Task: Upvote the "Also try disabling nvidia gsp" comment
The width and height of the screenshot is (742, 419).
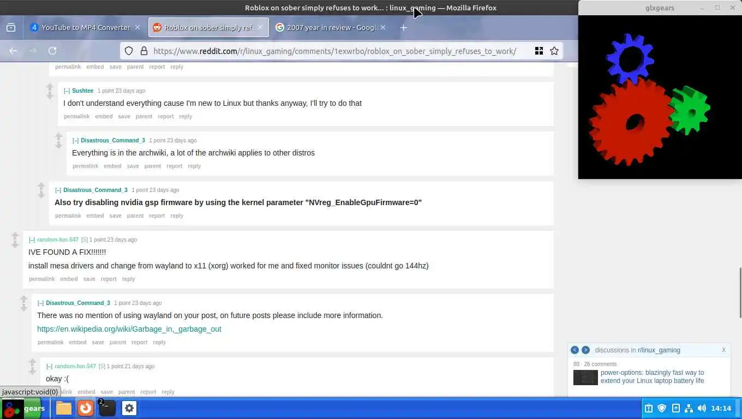Action: click(41, 187)
